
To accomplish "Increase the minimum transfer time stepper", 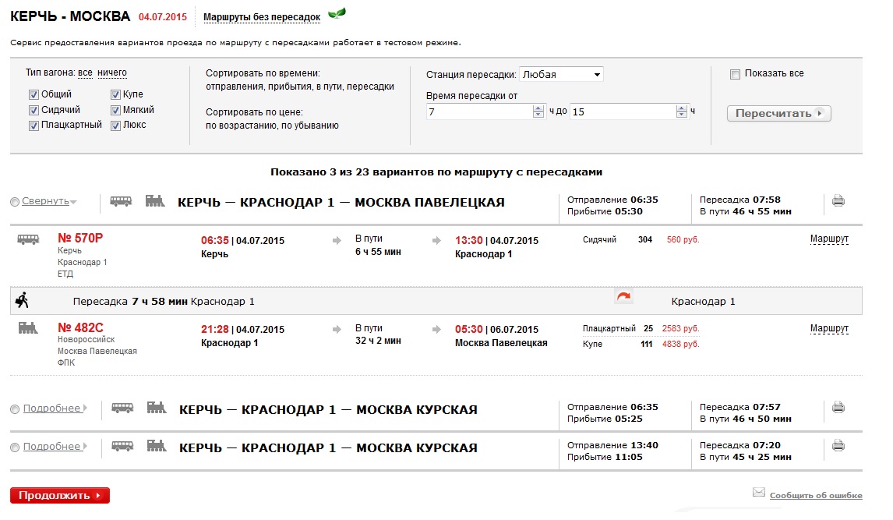I will (x=538, y=108).
